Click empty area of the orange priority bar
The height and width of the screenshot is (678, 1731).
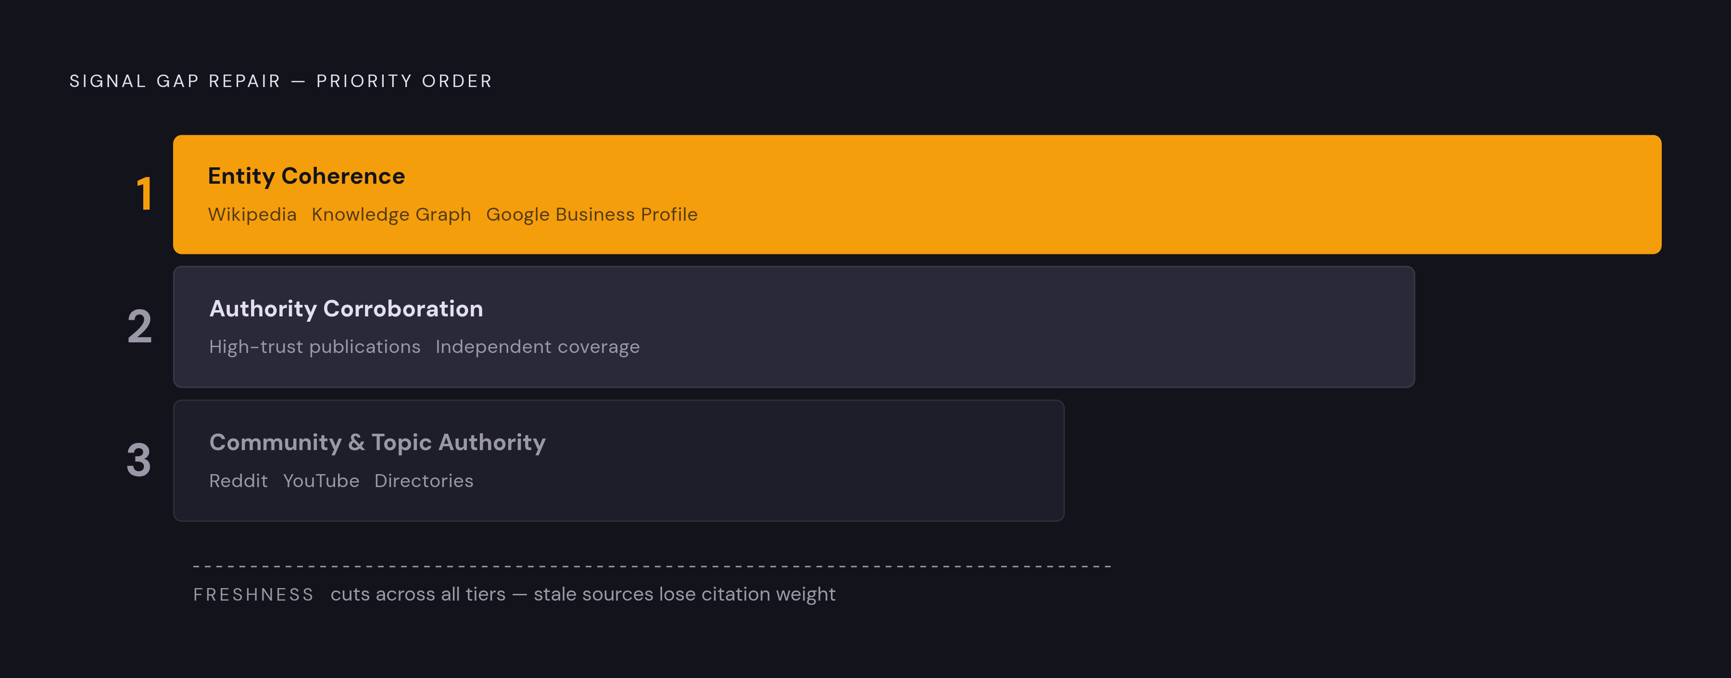[1176, 195]
